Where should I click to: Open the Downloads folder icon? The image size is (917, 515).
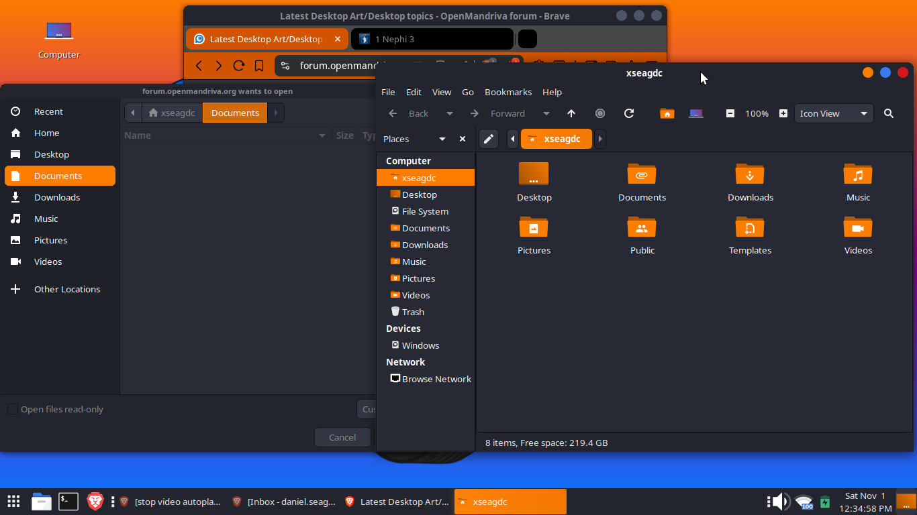pos(750,182)
